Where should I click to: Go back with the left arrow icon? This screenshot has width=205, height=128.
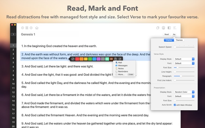pyautogui.click(x=23, y=28)
